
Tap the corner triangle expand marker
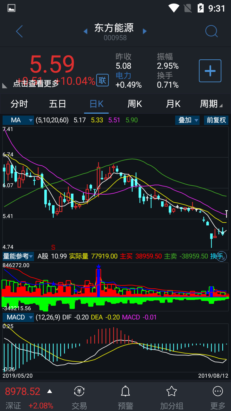click(4, 85)
